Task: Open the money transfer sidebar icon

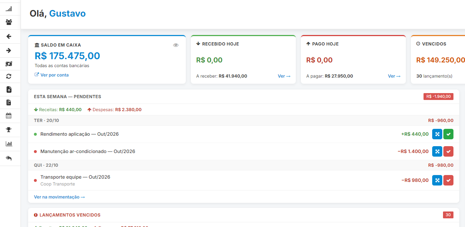Action: click(x=9, y=64)
